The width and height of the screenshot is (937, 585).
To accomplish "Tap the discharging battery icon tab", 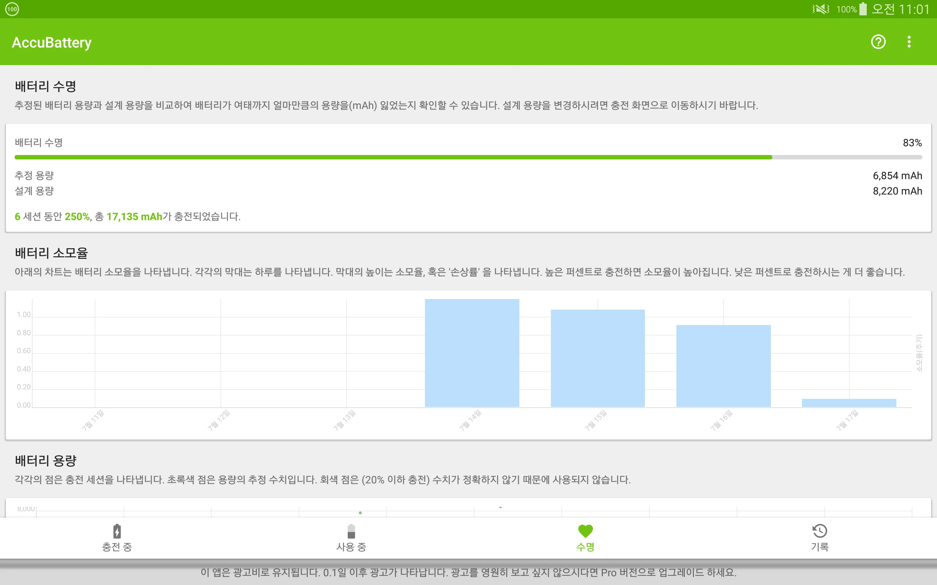I will click(x=351, y=531).
